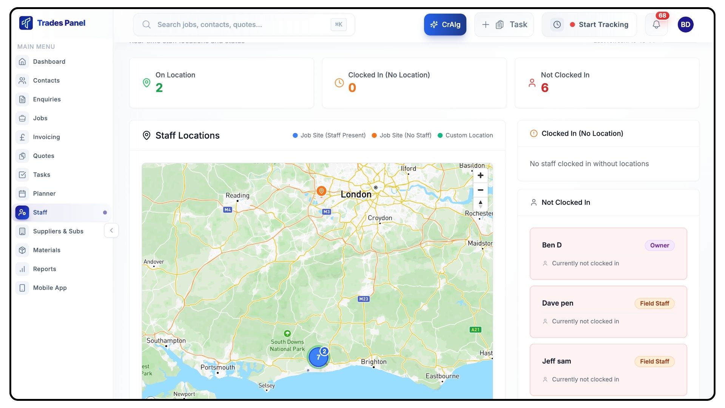Viewport: 725px width, 408px height.
Task: Collapse the sidebar with the chevron
Action: click(111, 230)
